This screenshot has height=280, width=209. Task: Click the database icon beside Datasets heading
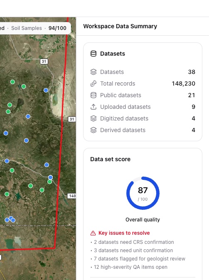pos(93,54)
